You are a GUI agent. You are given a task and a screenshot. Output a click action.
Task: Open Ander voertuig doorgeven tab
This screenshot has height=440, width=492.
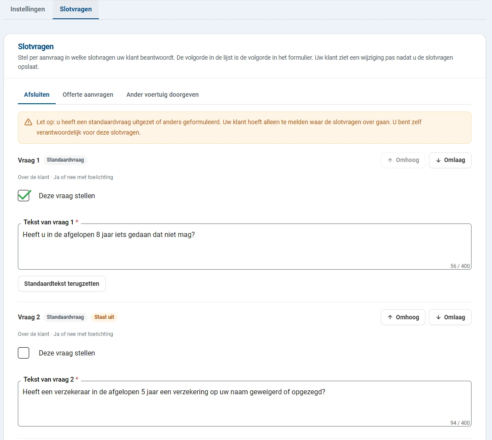pyautogui.click(x=162, y=95)
